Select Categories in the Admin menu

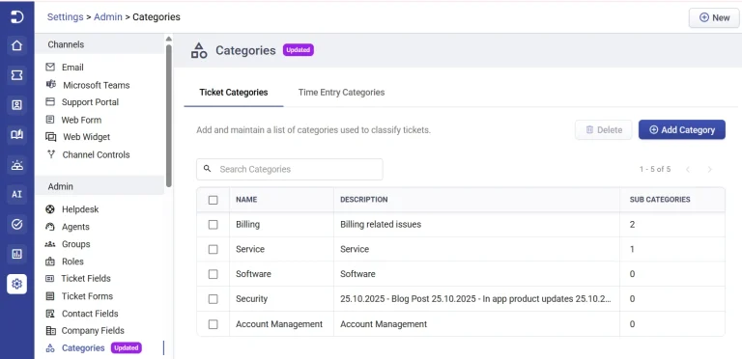(x=83, y=348)
